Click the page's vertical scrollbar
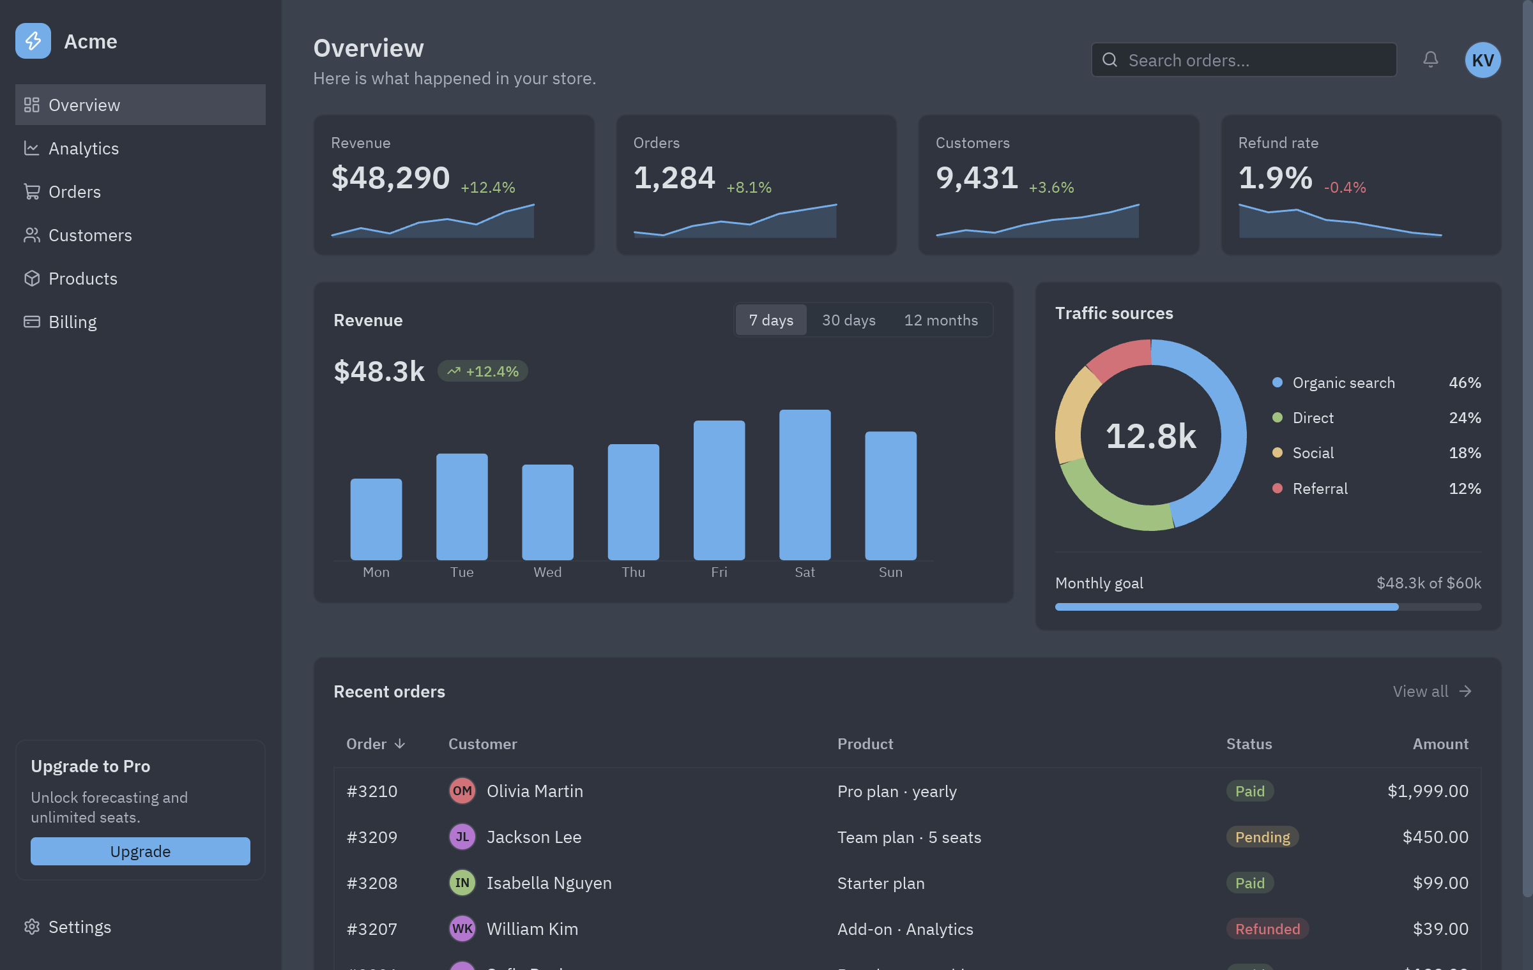Viewport: 1533px width, 970px height. [x=1527, y=449]
